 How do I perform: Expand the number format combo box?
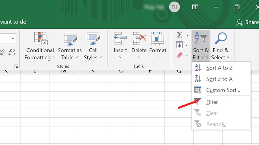pos(13,39)
